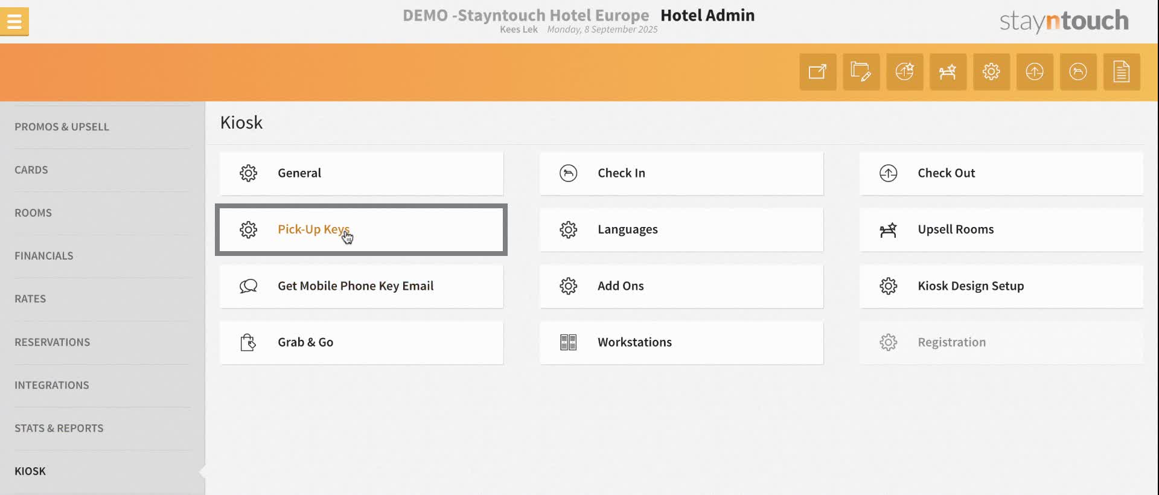
Task: Click the date Monday, 8 September 2025
Action: (x=602, y=30)
